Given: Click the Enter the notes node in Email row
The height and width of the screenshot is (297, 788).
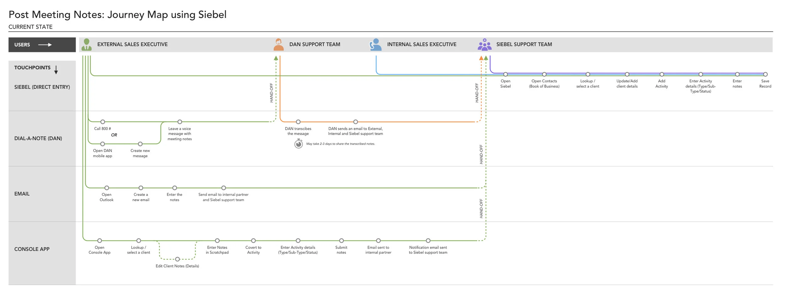Looking at the screenshot, I should pyautogui.click(x=175, y=188).
